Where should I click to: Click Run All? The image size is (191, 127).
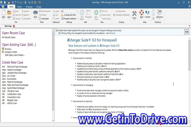click(x=103, y=11)
